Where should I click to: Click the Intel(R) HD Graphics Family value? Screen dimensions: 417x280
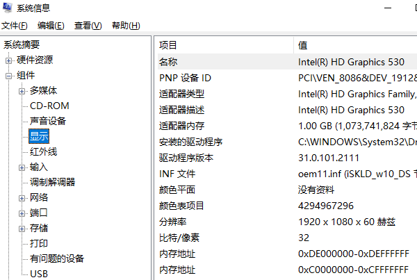tap(357, 94)
